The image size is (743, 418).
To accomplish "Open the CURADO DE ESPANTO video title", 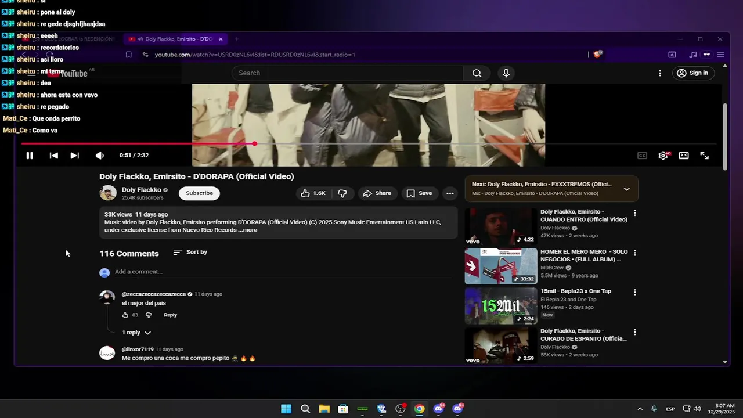I will pos(583,334).
